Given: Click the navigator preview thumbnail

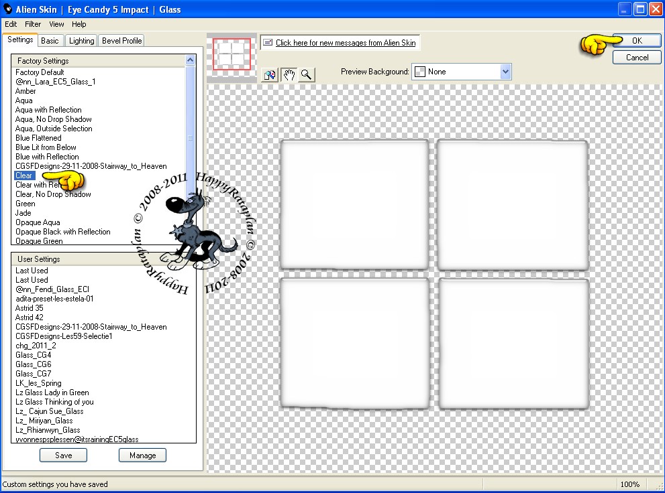Looking at the screenshot, I should (232, 54).
